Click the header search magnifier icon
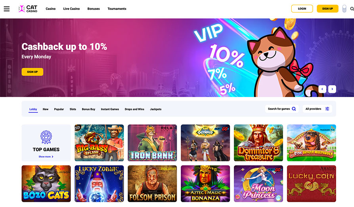This screenshot has height=207, width=354. 352,9
